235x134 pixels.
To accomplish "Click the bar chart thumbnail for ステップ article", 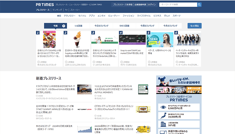I will point(85,129).
